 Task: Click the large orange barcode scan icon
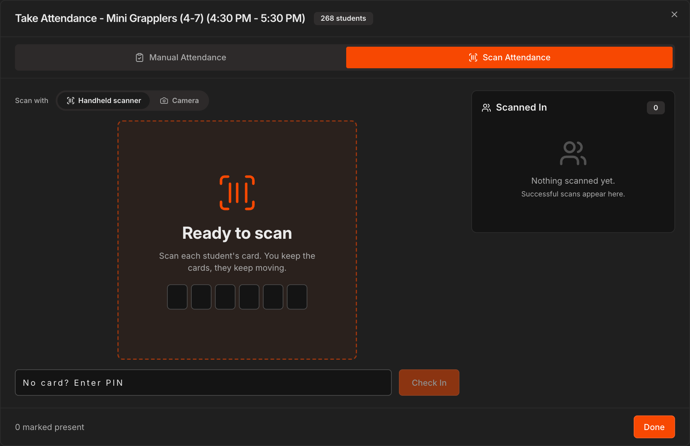pos(237,192)
